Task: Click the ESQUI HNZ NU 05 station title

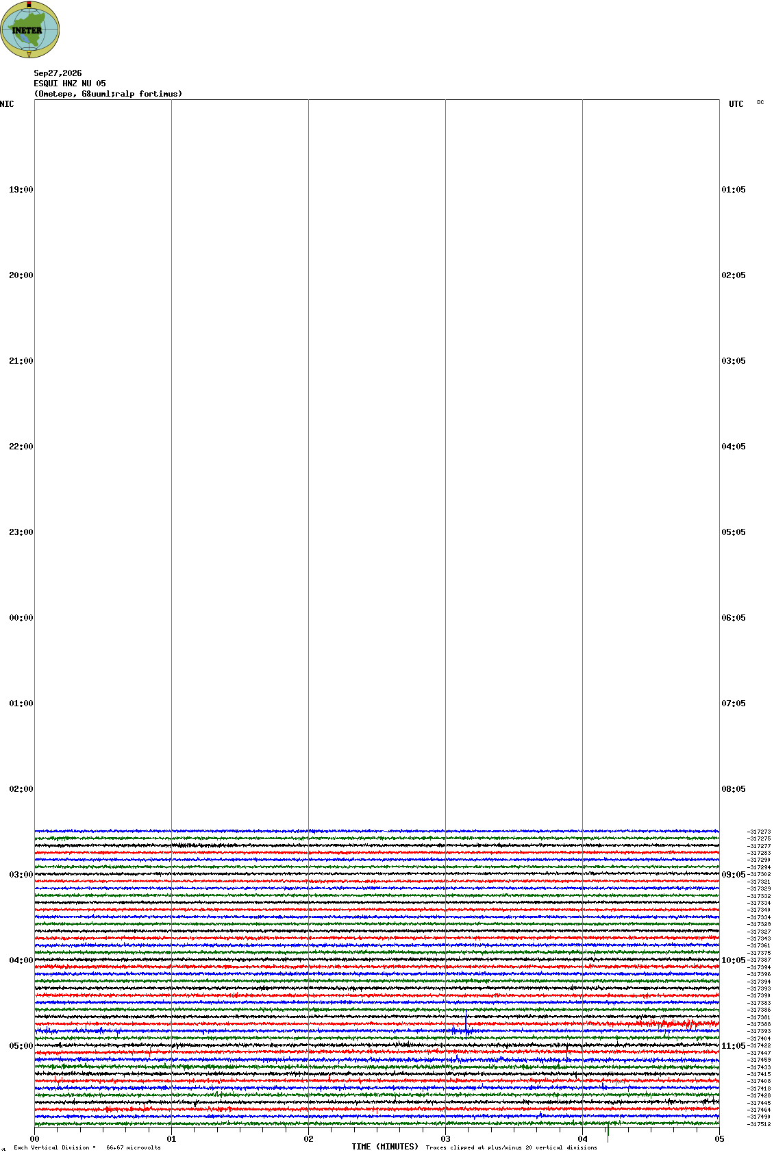Action: [70, 84]
